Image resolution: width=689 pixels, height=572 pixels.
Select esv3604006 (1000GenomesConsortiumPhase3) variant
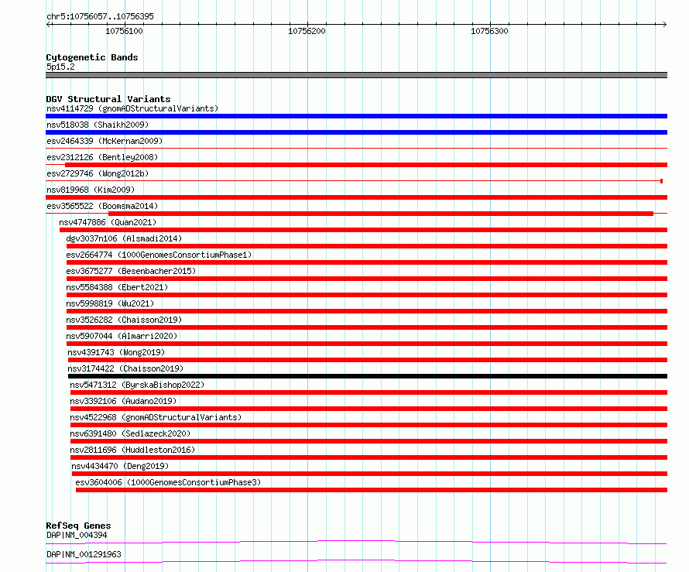[x=168, y=482]
